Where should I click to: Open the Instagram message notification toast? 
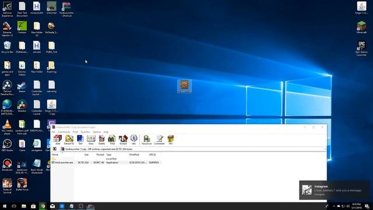click(335, 190)
